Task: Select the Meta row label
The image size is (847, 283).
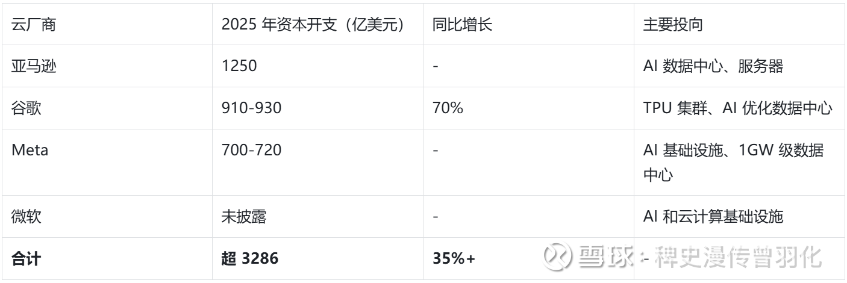Action: [30, 151]
